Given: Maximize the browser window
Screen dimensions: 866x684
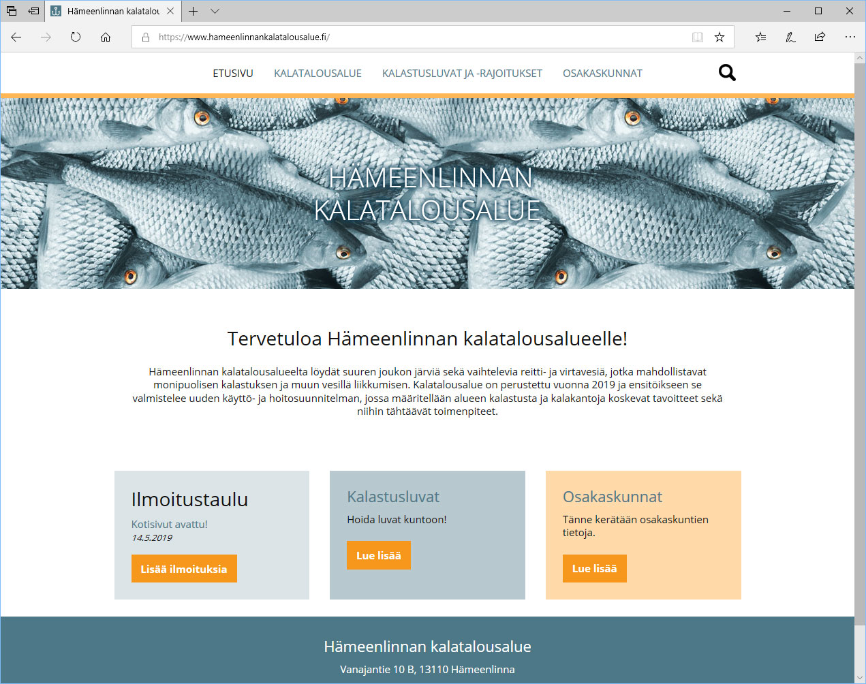Looking at the screenshot, I should tap(818, 11).
